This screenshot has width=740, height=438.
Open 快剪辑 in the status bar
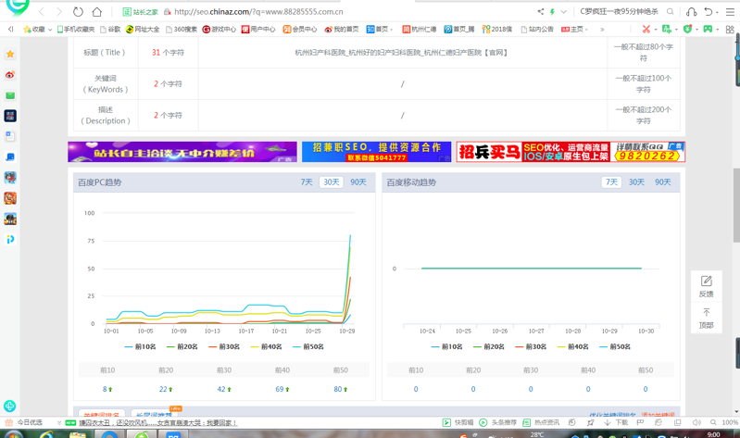458,422
